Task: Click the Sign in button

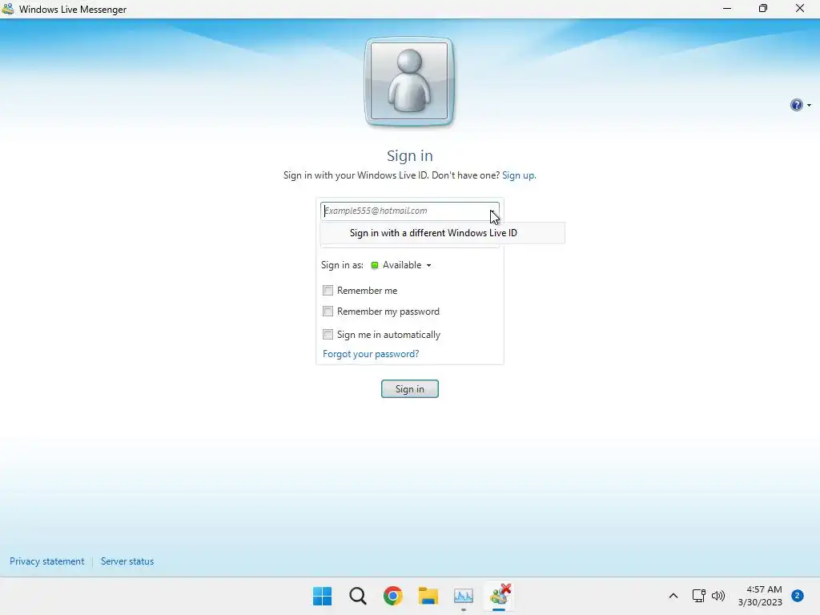Action: (409, 388)
